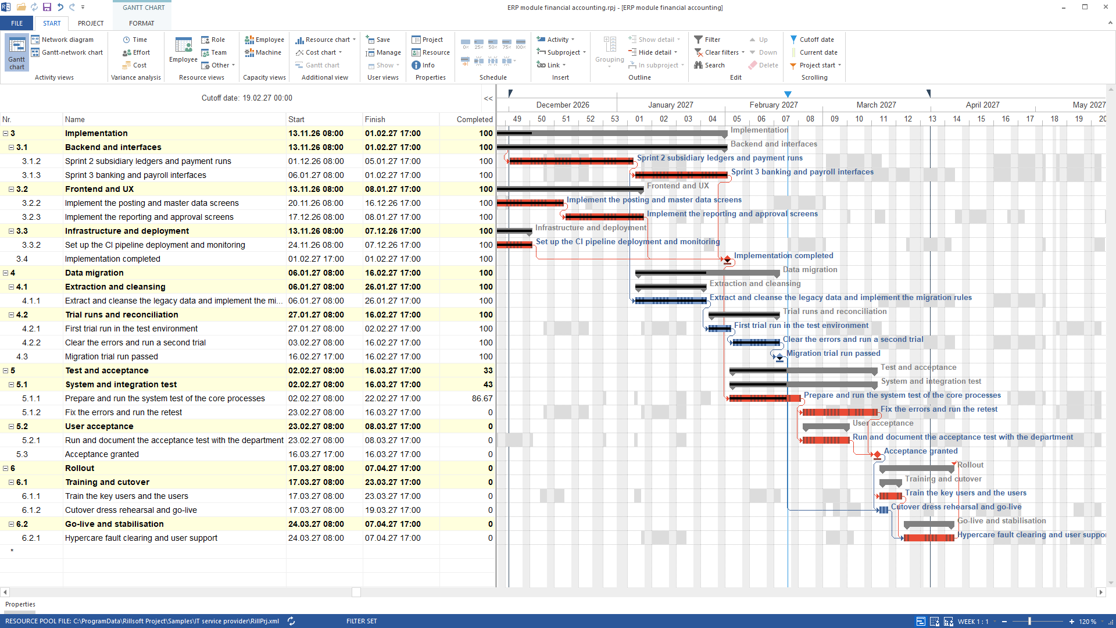
Task: Open the FILE menu tab
Action: [x=17, y=23]
